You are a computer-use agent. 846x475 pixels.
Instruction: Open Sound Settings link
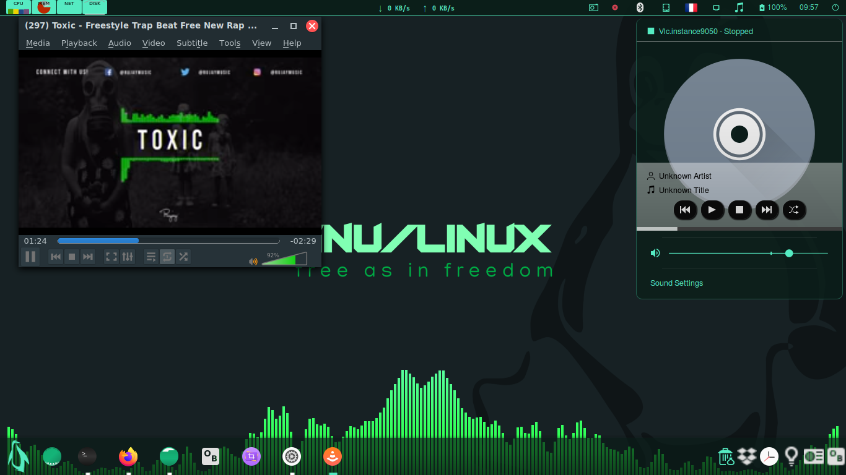tap(676, 283)
